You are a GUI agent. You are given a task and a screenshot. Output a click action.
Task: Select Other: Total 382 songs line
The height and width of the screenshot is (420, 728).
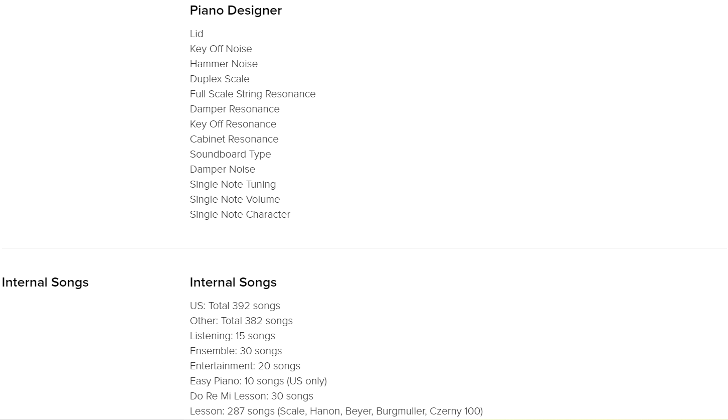pos(241,321)
